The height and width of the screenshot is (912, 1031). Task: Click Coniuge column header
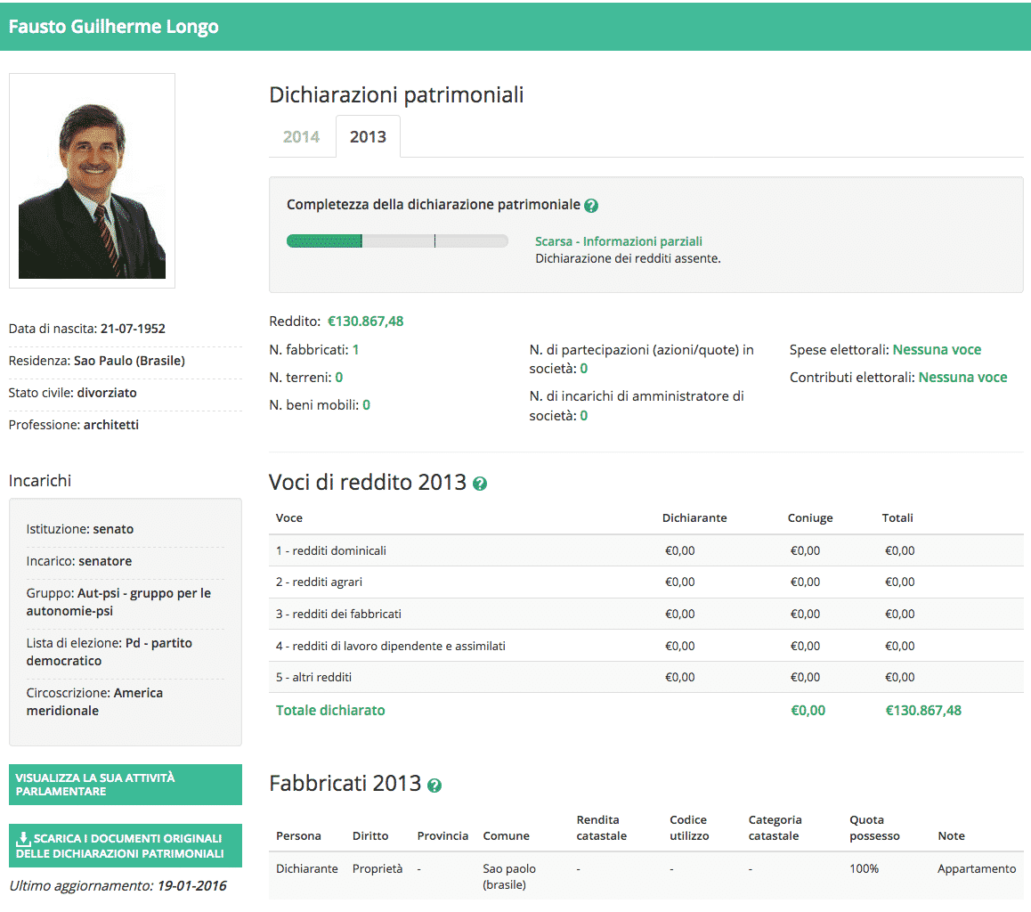pos(810,518)
